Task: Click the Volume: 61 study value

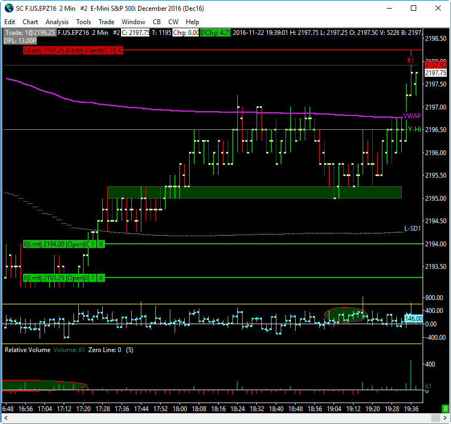Action: pyautogui.click(x=69, y=350)
